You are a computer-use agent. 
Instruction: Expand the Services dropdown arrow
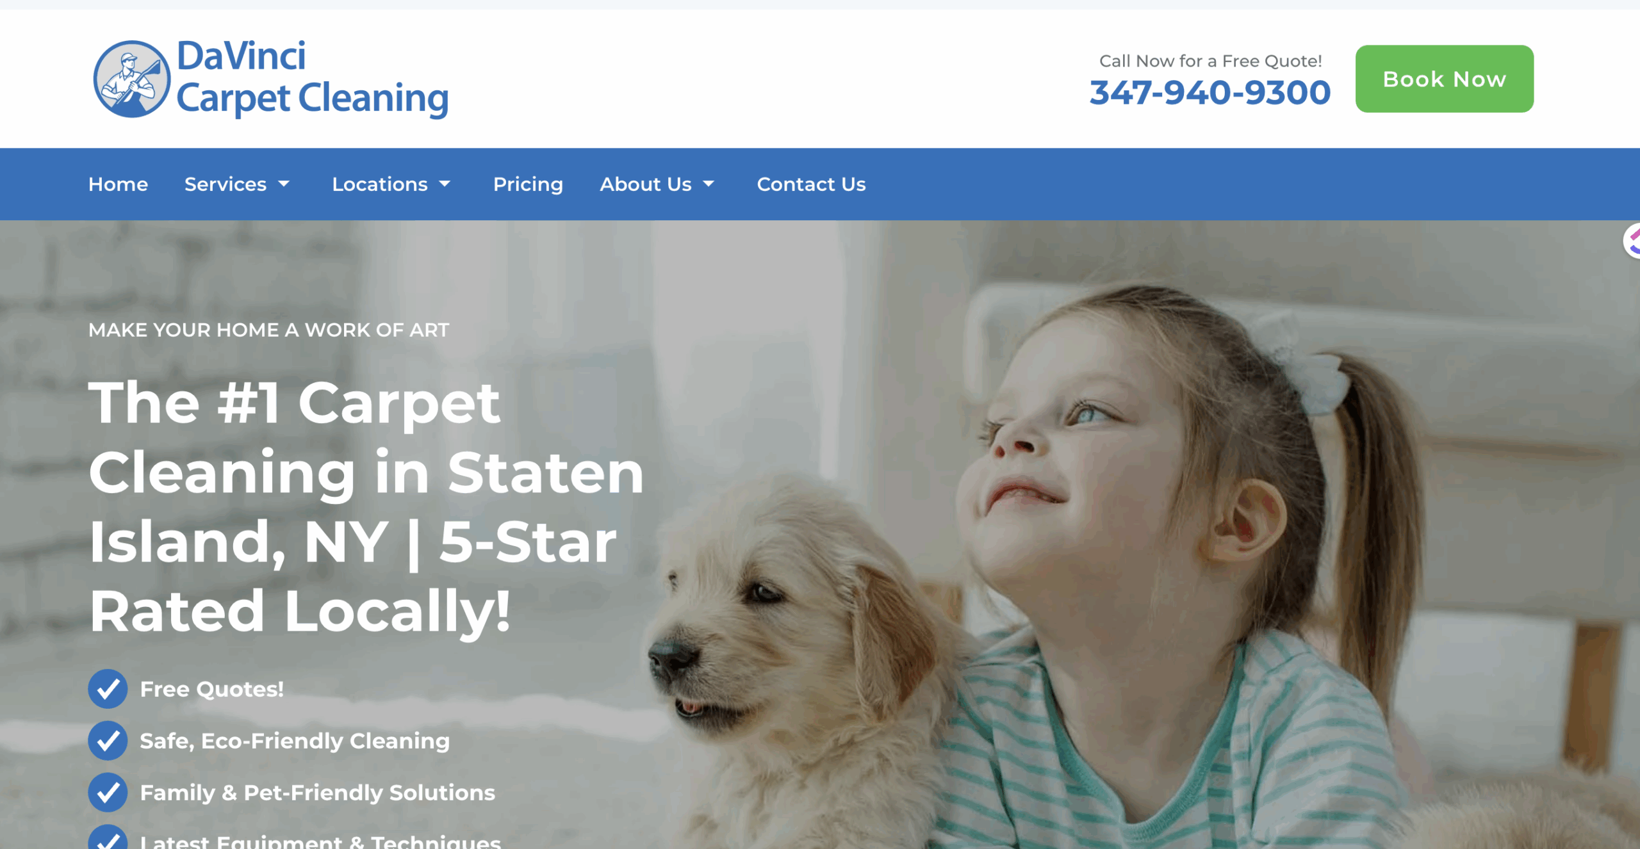pyautogui.click(x=284, y=184)
